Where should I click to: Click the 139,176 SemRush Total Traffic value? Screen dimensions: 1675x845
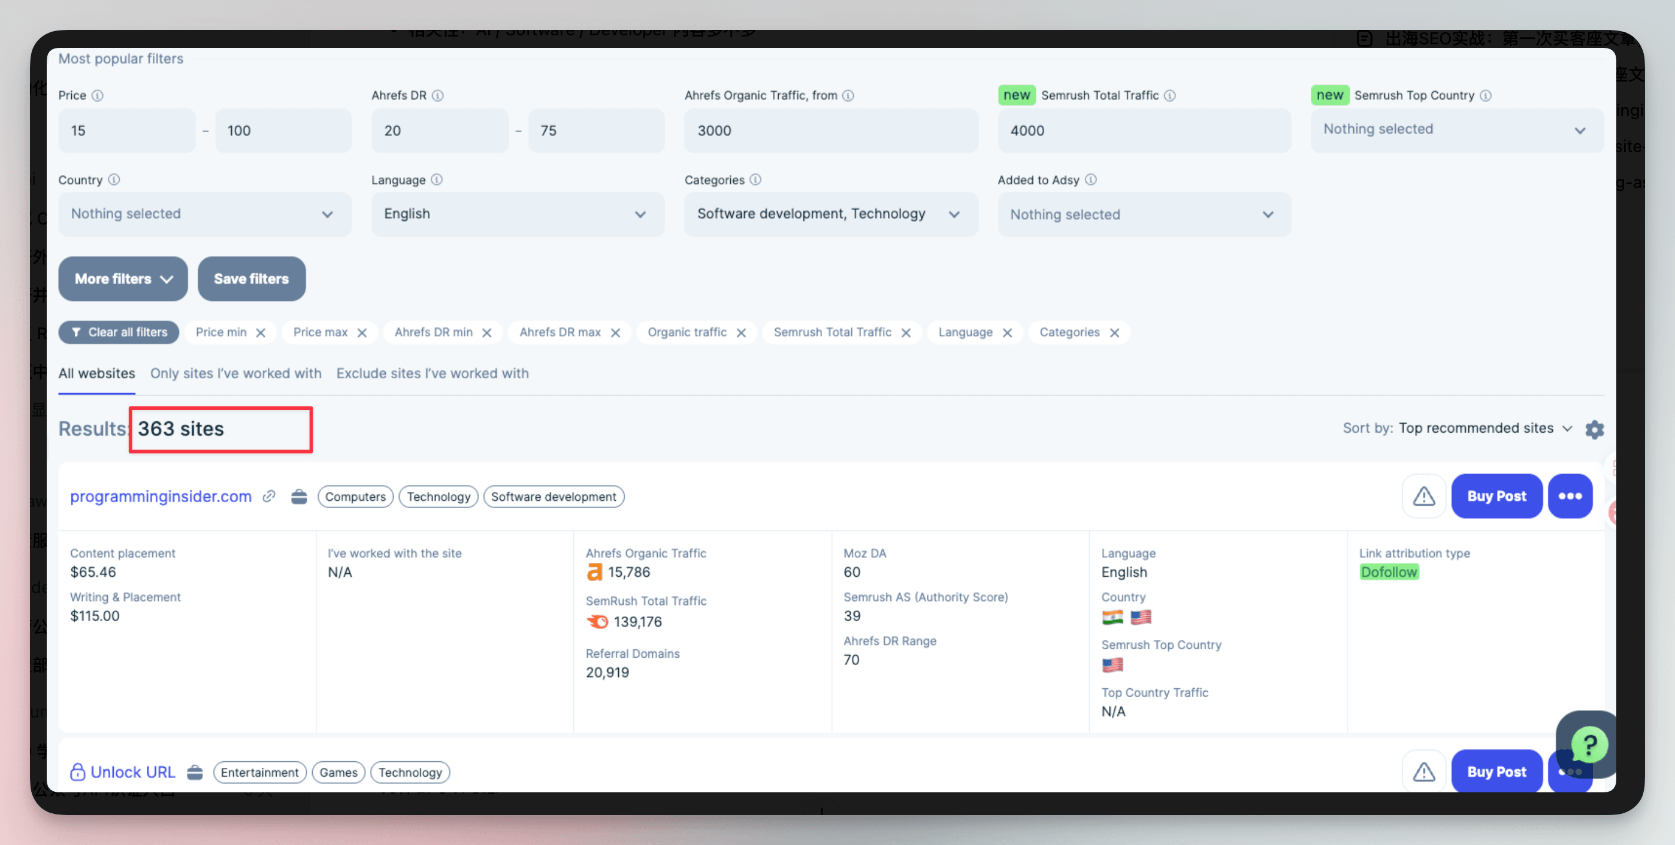pos(637,622)
